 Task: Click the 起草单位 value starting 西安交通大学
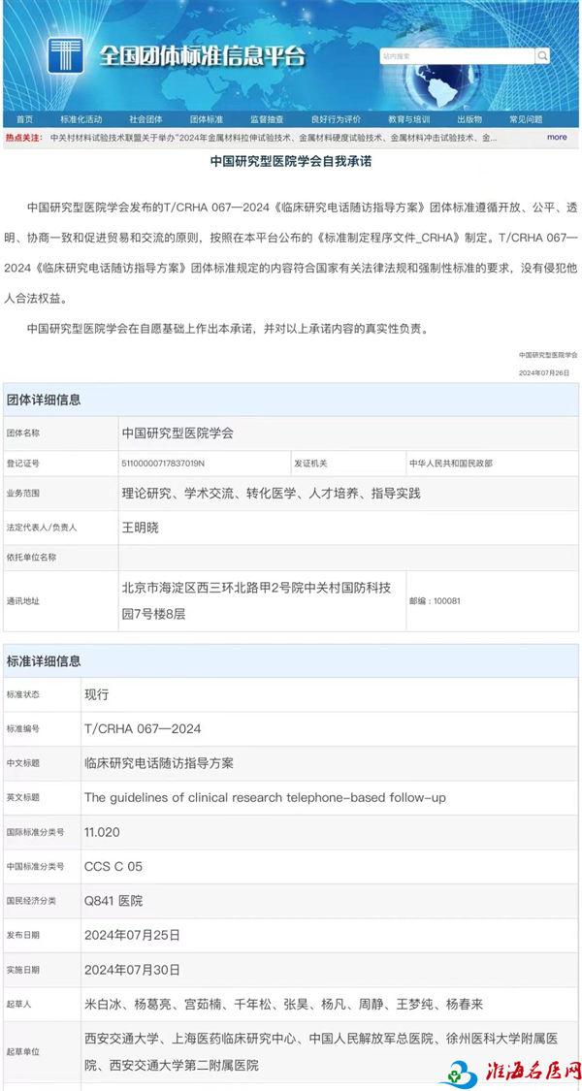pos(321,1051)
